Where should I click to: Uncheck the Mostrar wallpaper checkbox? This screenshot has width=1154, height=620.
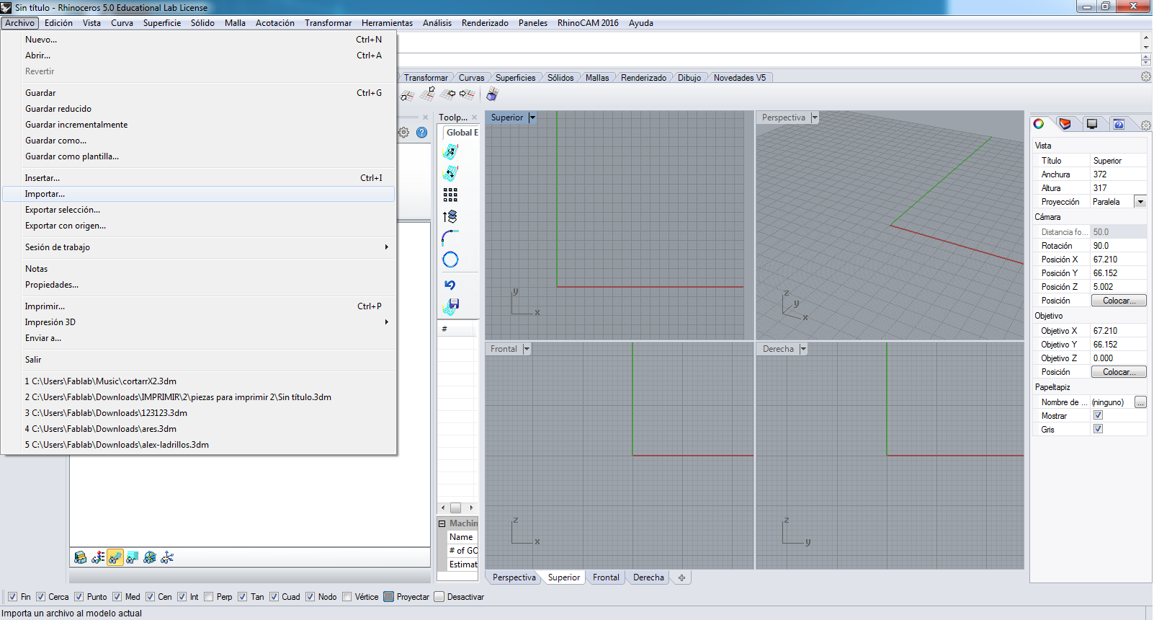pos(1098,415)
